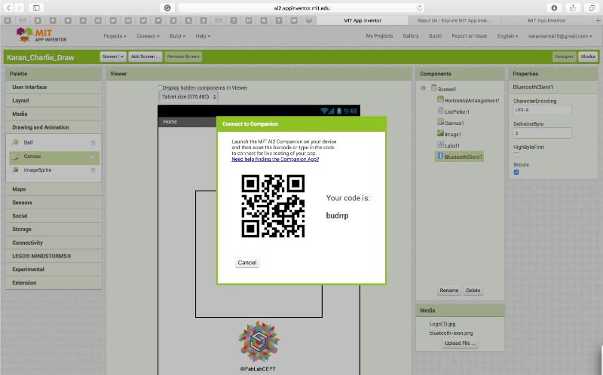
Task: Collapse Drawing and Animation palette section
Action: click(x=54, y=127)
